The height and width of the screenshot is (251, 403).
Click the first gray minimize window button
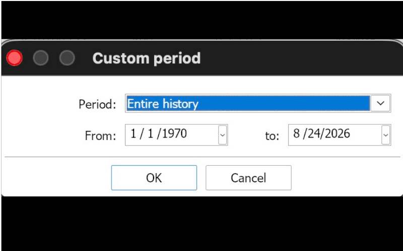(x=41, y=58)
